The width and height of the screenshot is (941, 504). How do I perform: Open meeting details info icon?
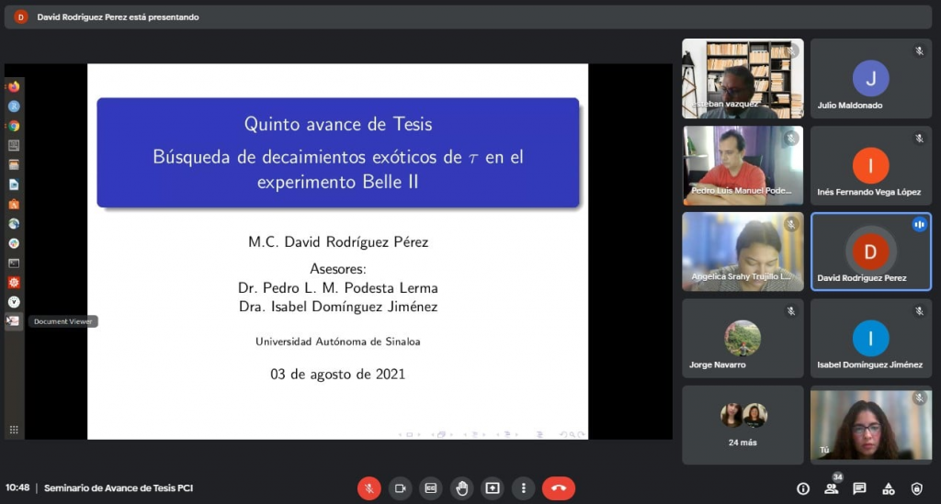803,489
